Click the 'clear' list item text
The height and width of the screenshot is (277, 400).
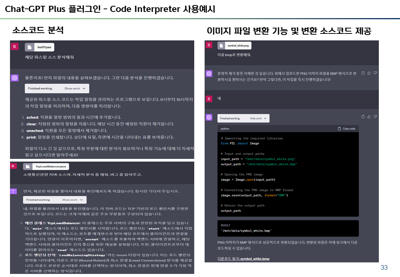click(x=100, y=124)
